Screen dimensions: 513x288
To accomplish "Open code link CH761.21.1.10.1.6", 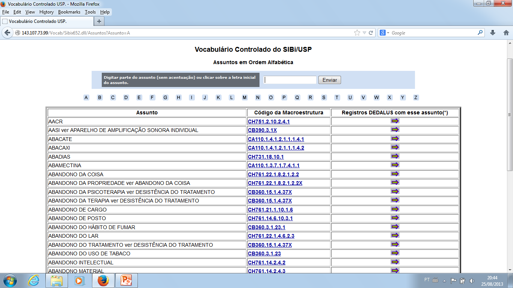I will point(270,210).
